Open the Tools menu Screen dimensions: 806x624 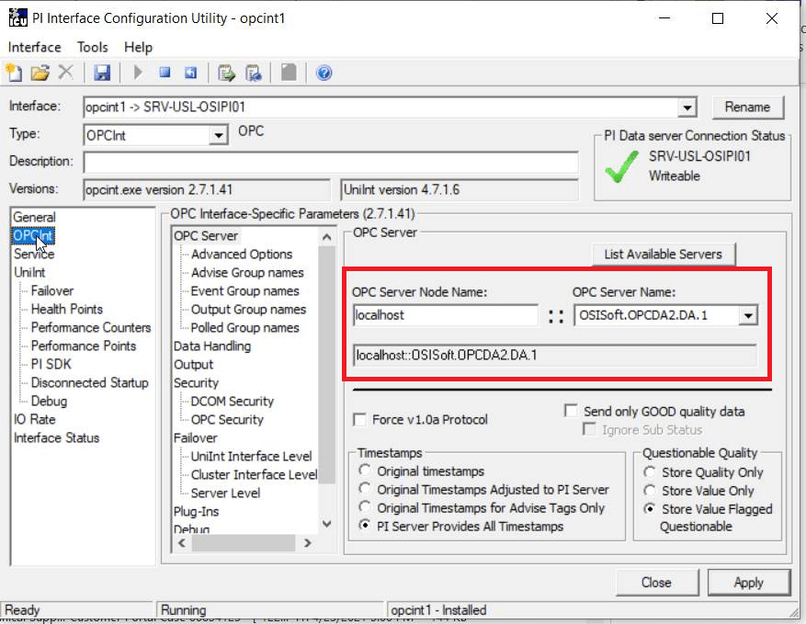tap(93, 47)
